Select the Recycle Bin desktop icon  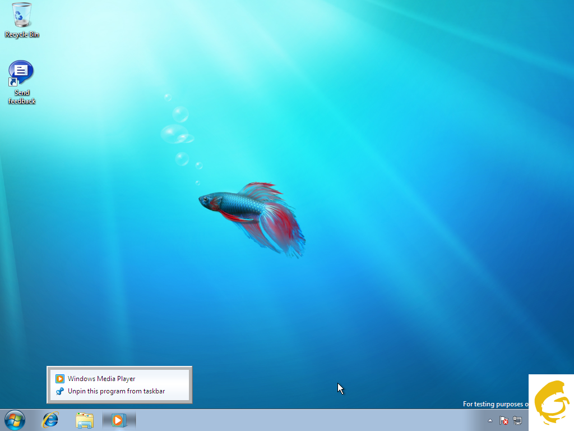[22, 15]
